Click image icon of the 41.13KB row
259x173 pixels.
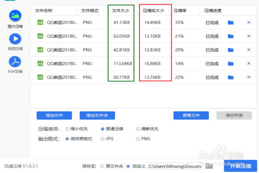pyautogui.click(x=40, y=22)
